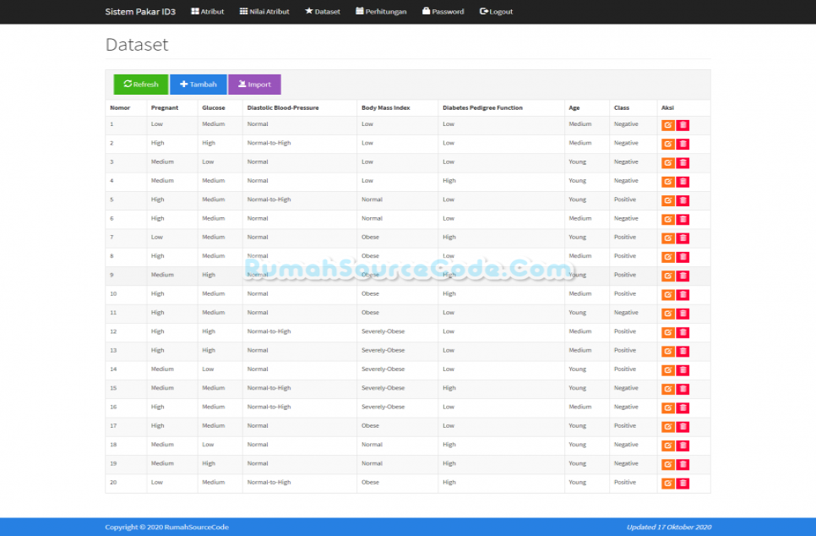
Task: Select the Dataset navigation item
Action: [x=323, y=12]
